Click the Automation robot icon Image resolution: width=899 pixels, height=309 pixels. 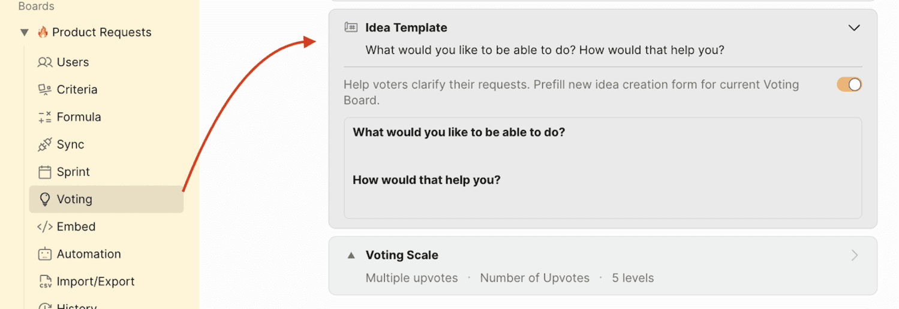point(45,254)
